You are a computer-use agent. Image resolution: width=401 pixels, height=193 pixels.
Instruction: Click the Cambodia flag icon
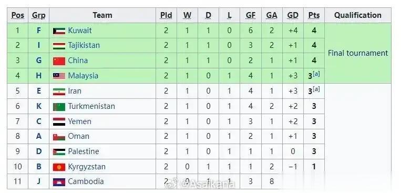pos(59,182)
